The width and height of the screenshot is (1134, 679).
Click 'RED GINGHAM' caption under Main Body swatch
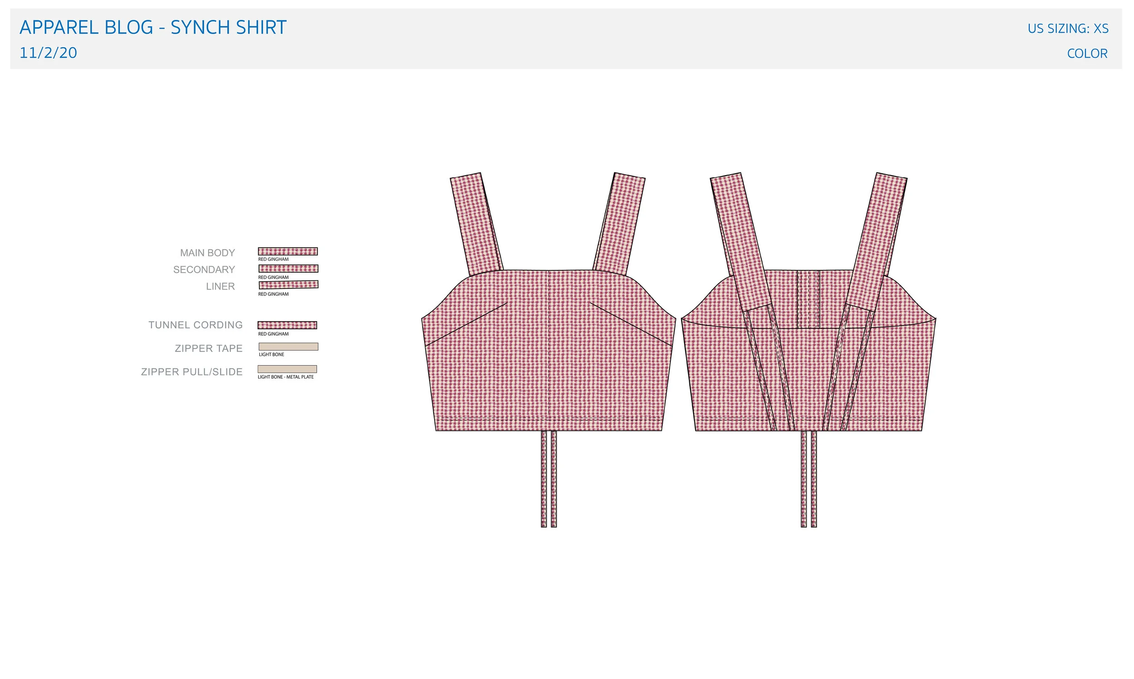274,259
